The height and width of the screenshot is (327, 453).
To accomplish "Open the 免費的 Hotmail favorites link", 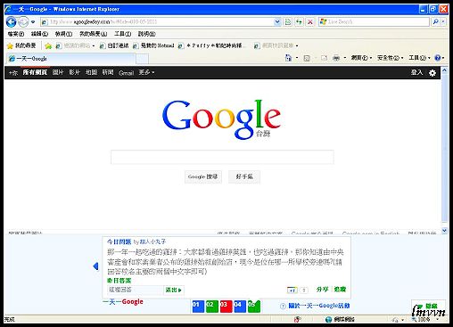I will 153,45.
